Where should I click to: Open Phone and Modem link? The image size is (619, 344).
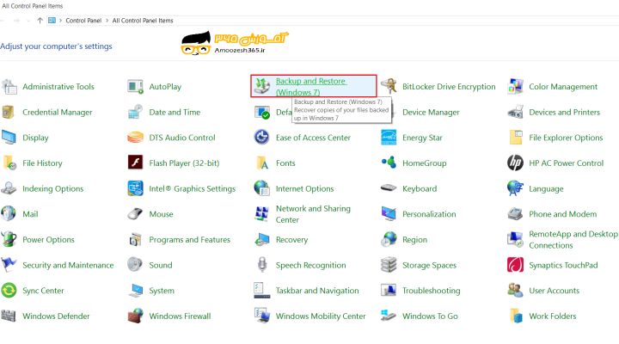coord(562,214)
